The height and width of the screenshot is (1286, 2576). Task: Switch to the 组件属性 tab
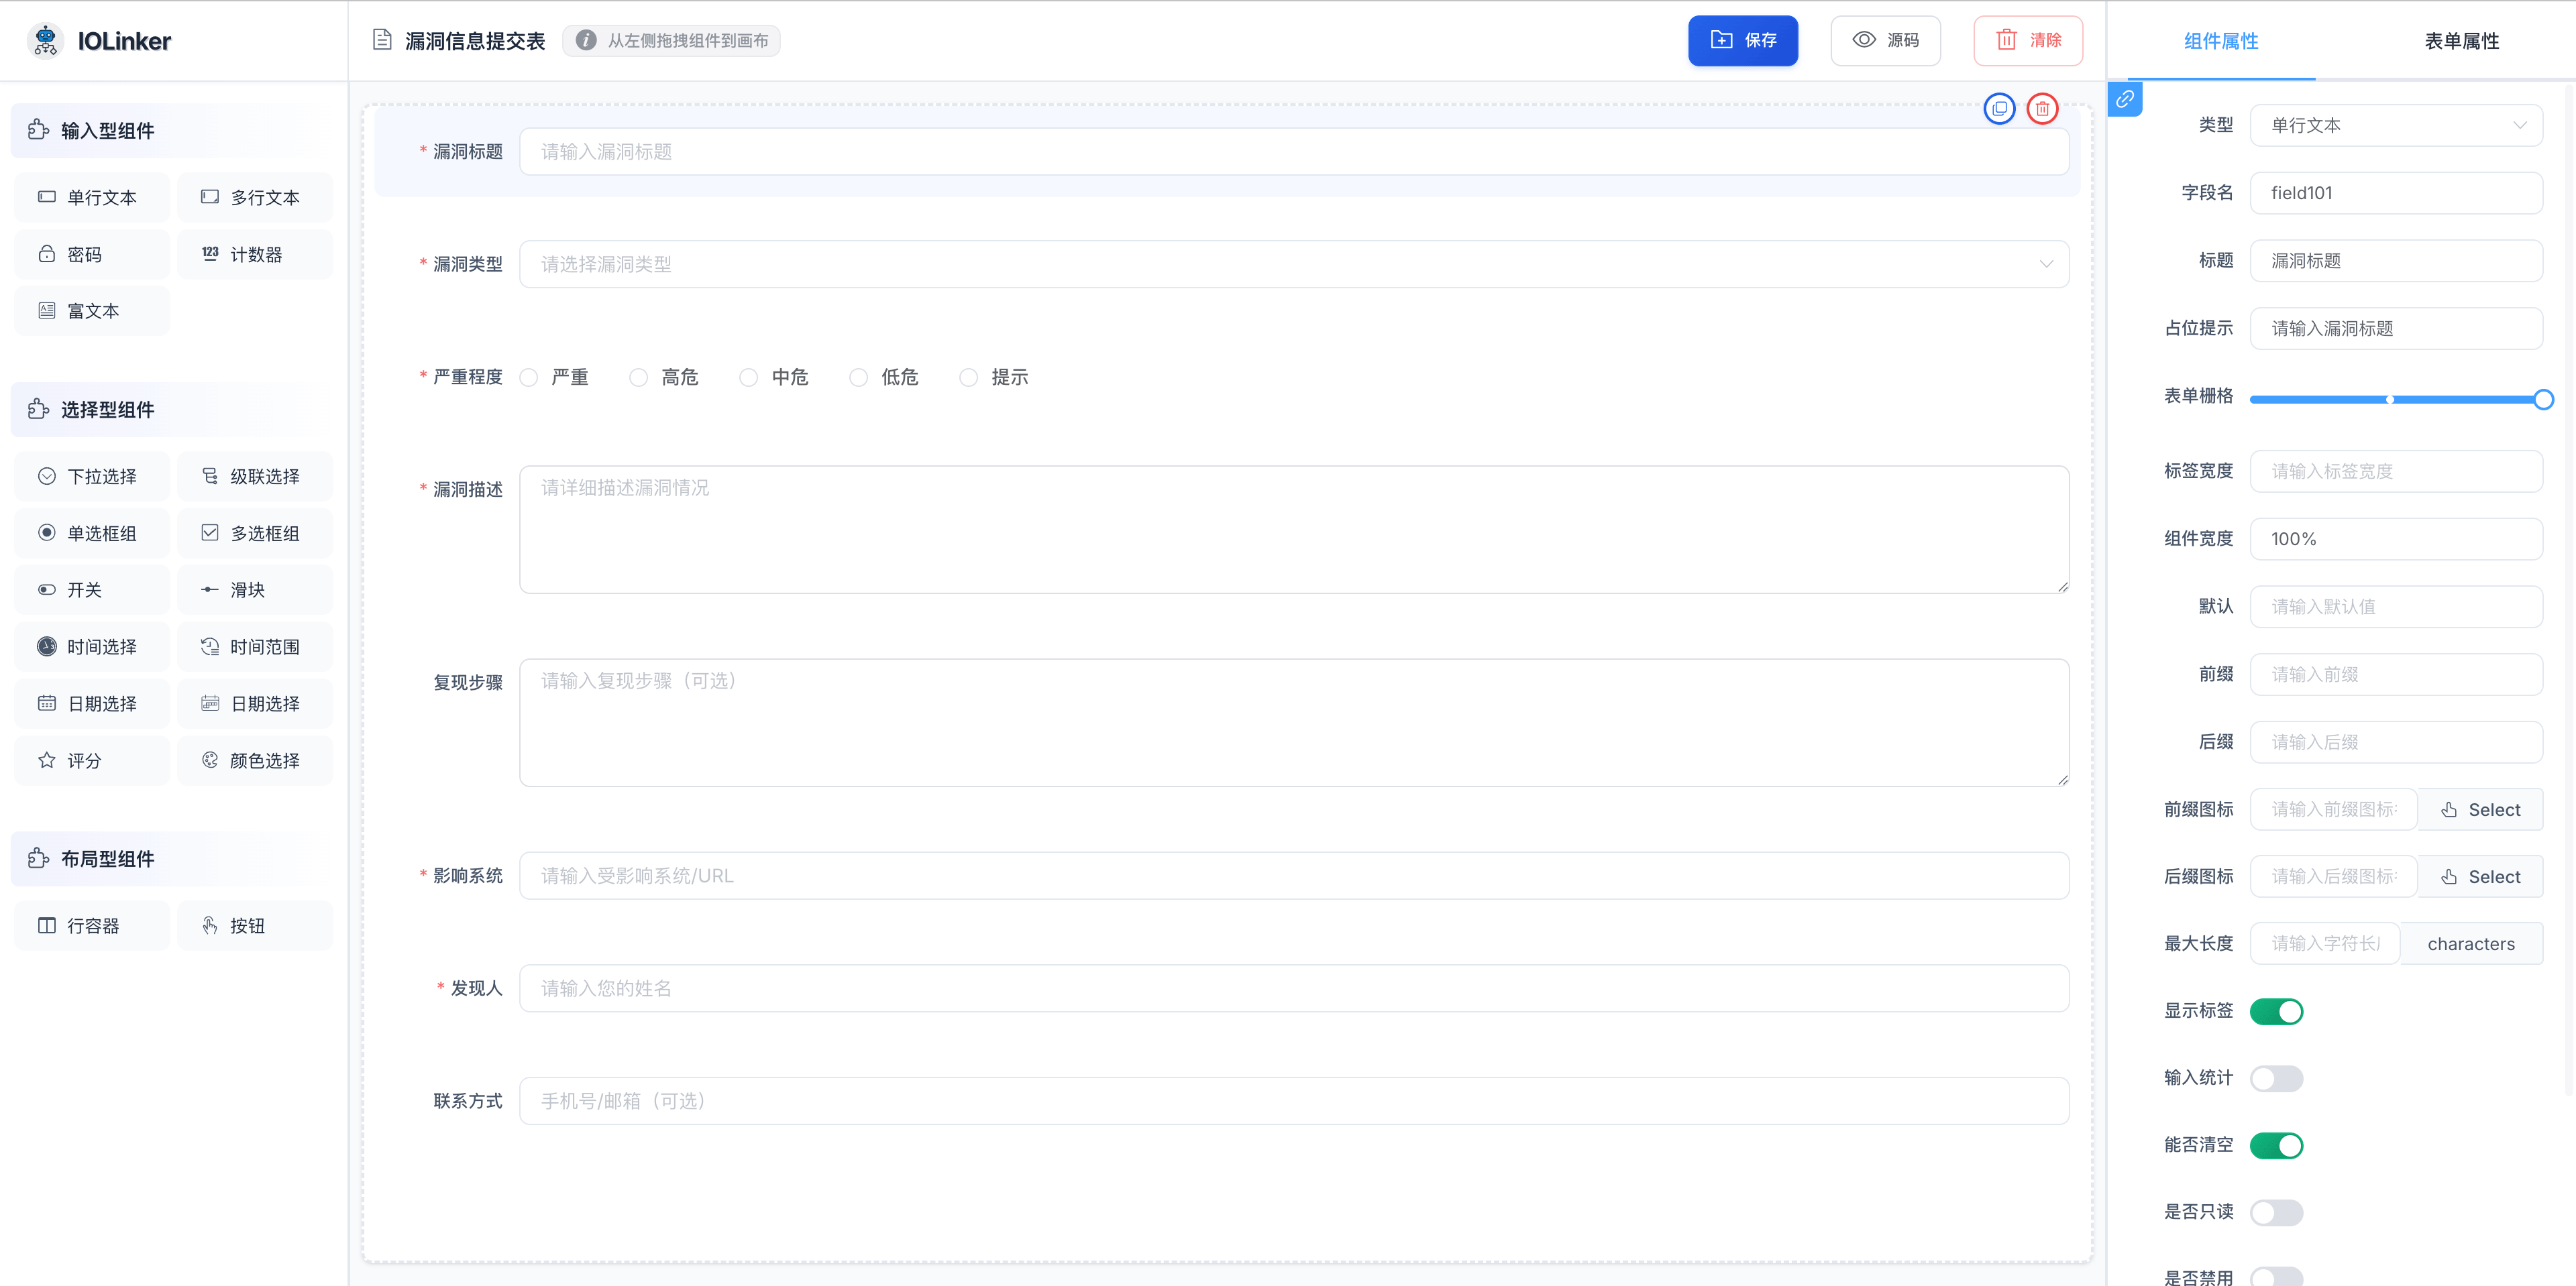(x=2221, y=41)
